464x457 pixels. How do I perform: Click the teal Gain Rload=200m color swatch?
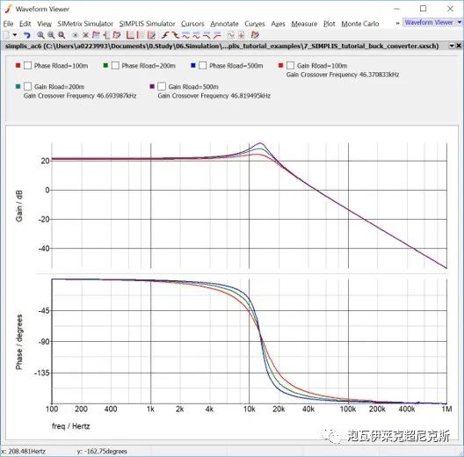(x=18, y=86)
